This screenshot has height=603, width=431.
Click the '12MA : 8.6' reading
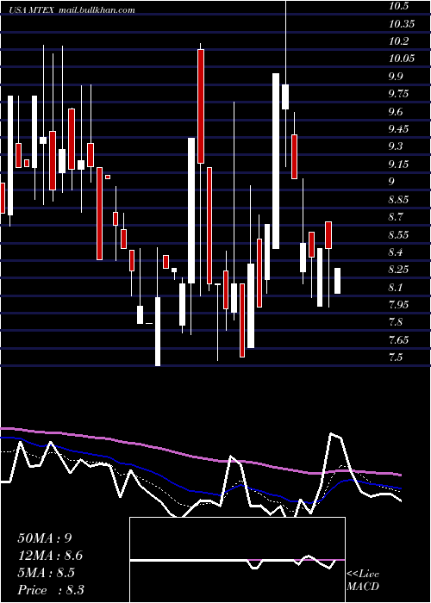[50, 556]
